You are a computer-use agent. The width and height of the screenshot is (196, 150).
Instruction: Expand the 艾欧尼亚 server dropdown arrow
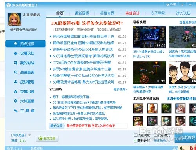30,135
